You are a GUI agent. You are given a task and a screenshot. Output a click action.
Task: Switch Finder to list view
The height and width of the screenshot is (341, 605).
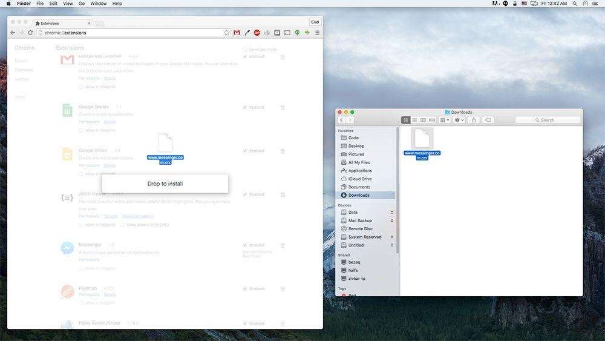pyautogui.click(x=414, y=120)
